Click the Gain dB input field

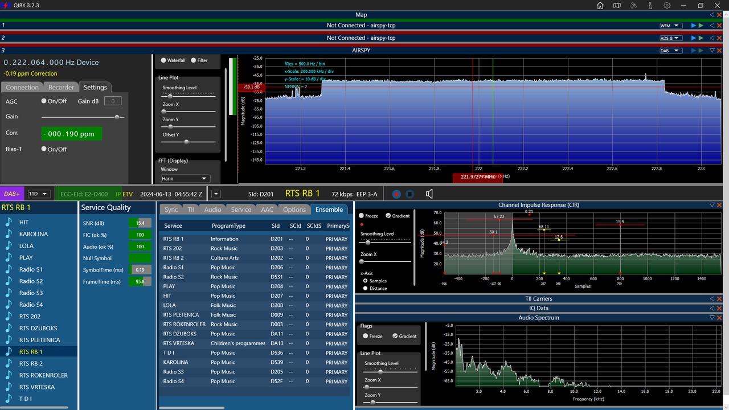coord(113,101)
